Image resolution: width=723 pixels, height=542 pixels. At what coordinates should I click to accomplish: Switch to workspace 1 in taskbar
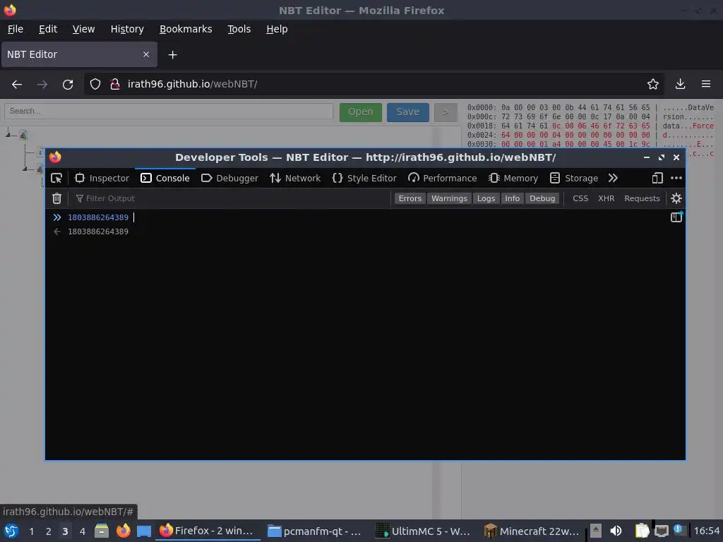tap(31, 531)
